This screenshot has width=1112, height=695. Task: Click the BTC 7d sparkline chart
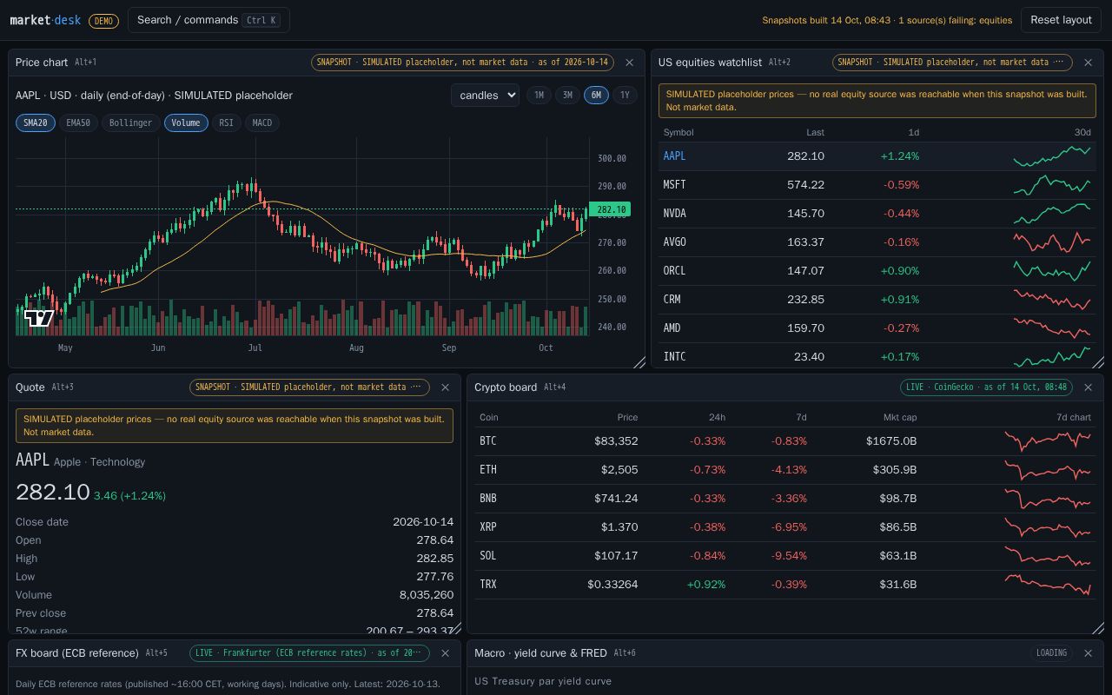tap(1048, 440)
